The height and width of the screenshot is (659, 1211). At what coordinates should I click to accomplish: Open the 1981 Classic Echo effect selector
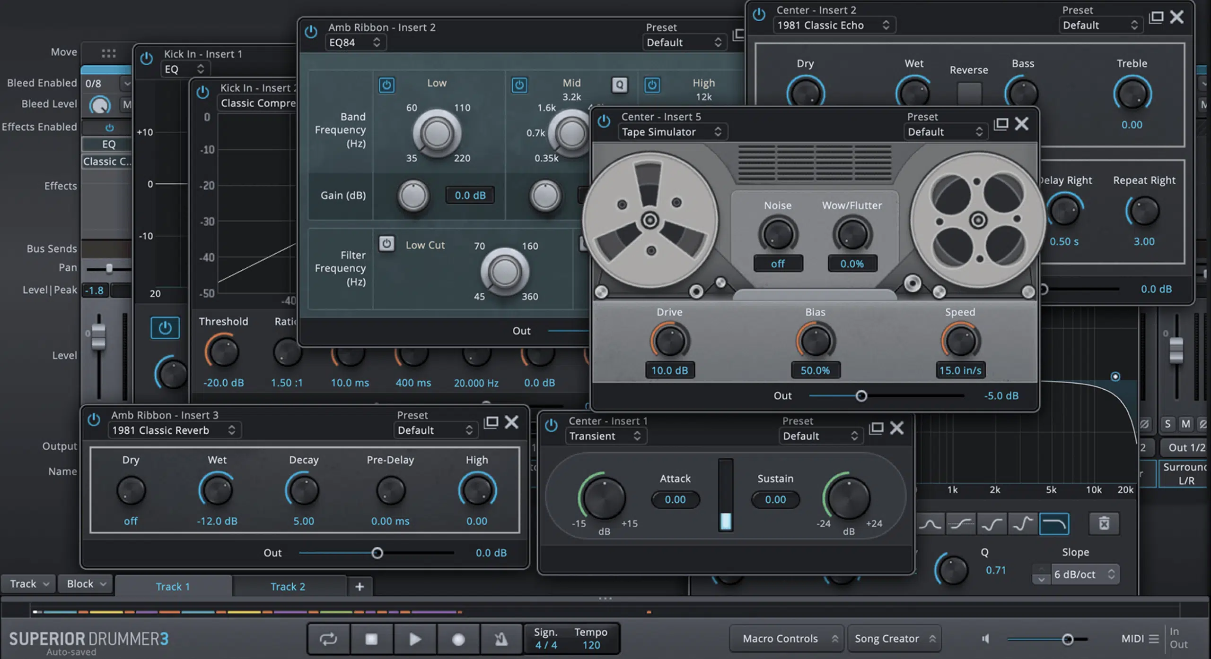point(834,25)
